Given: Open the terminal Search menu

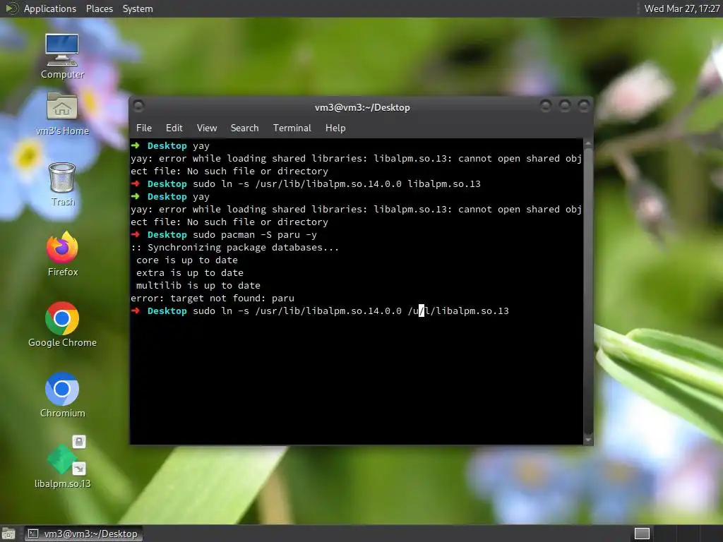Looking at the screenshot, I should (244, 128).
